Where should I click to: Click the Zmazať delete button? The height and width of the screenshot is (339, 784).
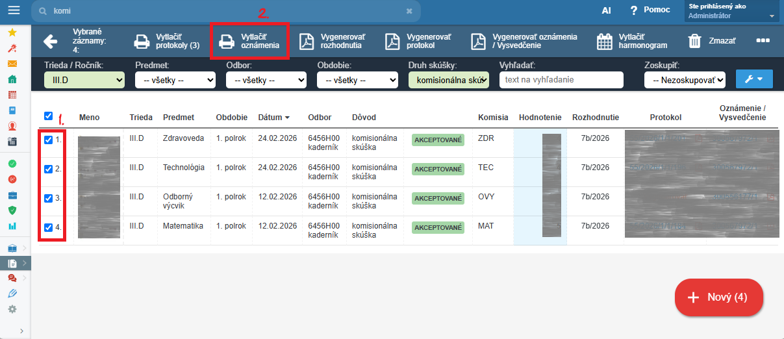pos(712,42)
